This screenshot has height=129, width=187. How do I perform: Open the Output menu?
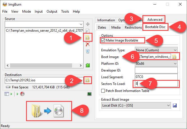click(52, 11)
